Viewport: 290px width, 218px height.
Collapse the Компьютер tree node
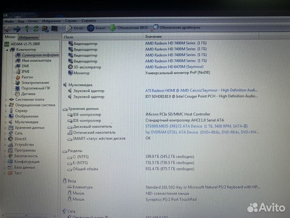tap(7, 50)
